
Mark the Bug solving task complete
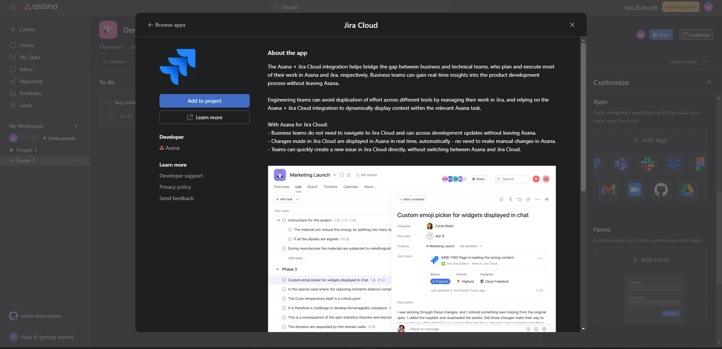(x=108, y=102)
